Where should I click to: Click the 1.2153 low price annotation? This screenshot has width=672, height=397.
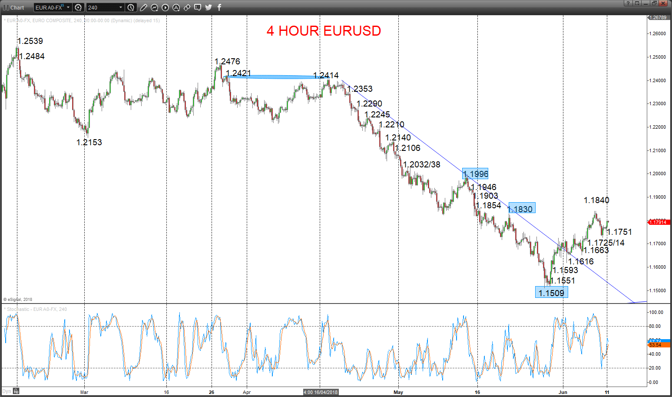tap(89, 142)
